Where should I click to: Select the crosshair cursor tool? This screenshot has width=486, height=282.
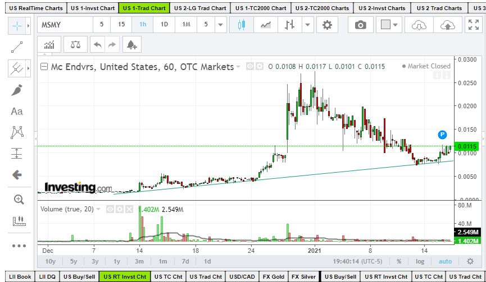(17, 26)
